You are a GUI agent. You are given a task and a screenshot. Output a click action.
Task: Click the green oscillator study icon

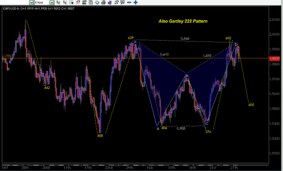coord(84,2)
